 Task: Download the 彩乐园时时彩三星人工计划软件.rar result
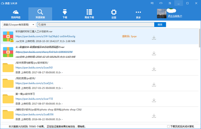point(154,38)
